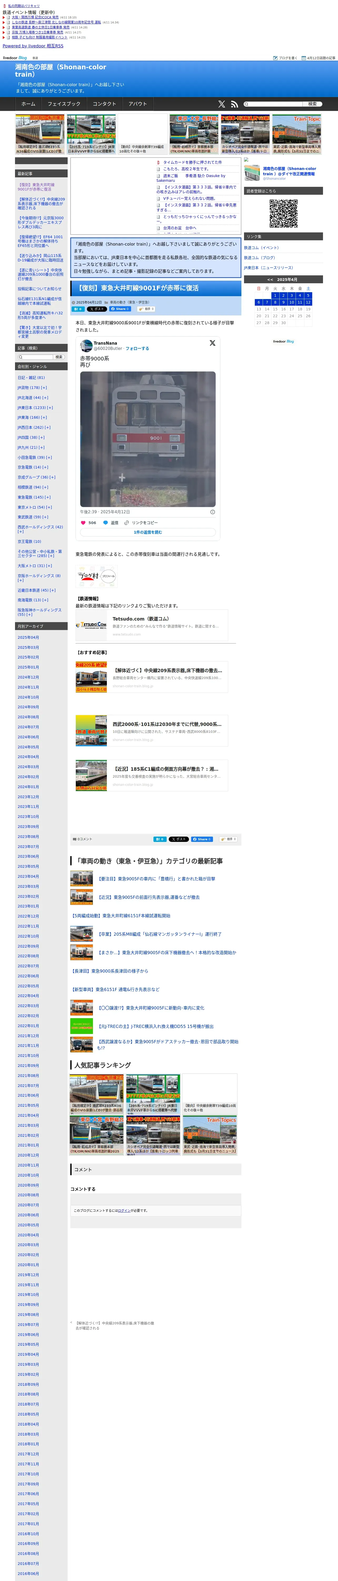Open JR東日本（ニュースリリース） sidebar link
Screen dimensions: 338x1581
(269, 268)
